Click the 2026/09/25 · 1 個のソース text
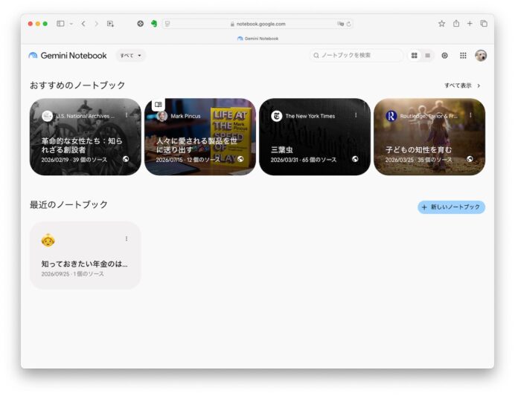The image size is (515, 396). click(73, 273)
